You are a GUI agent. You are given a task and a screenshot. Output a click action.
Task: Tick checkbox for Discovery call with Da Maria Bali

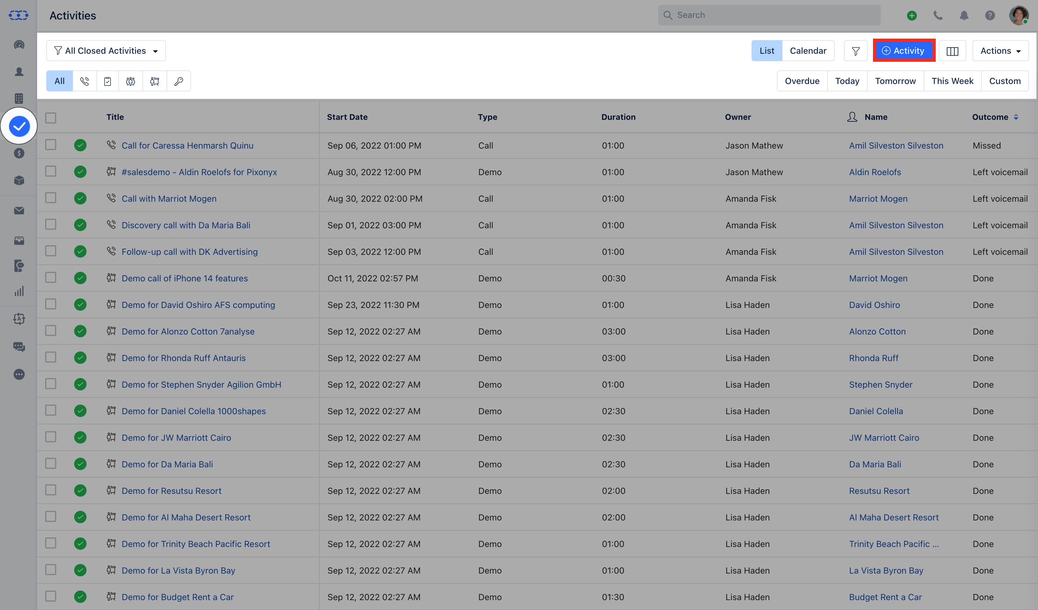tap(51, 224)
